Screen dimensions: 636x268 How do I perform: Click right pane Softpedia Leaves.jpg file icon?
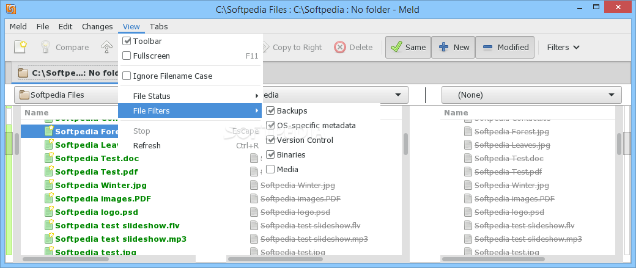pyautogui.click(x=468, y=145)
